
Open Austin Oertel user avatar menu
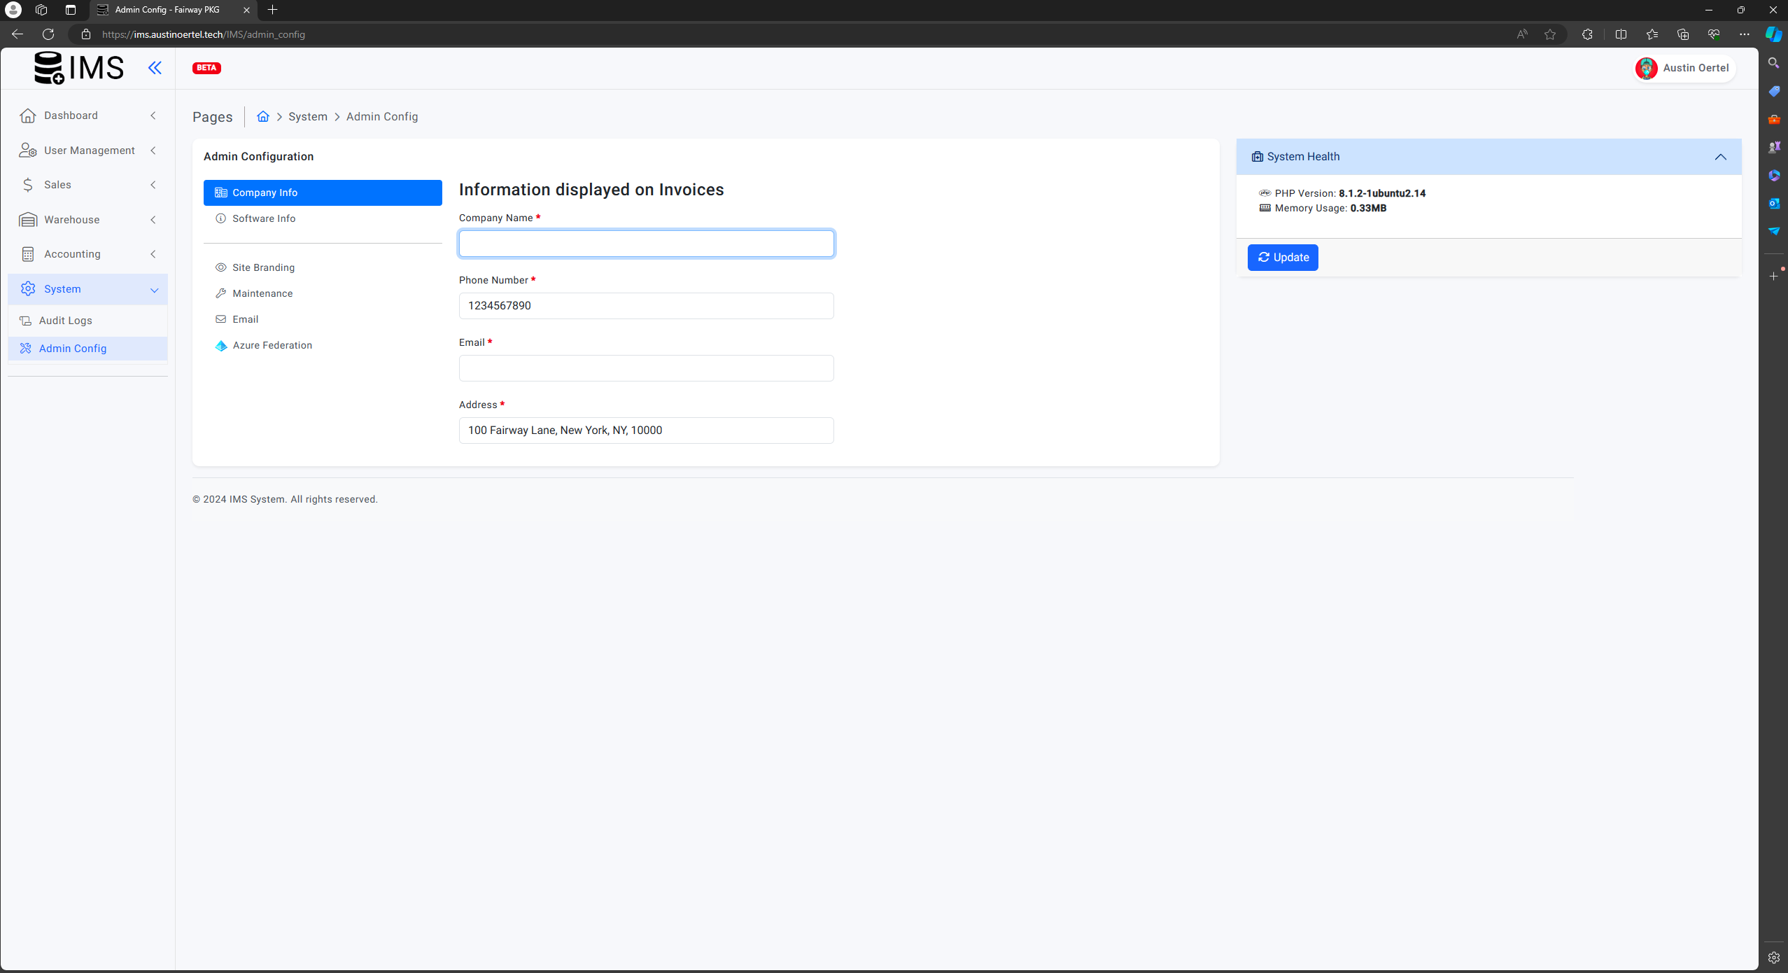pyautogui.click(x=1646, y=69)
